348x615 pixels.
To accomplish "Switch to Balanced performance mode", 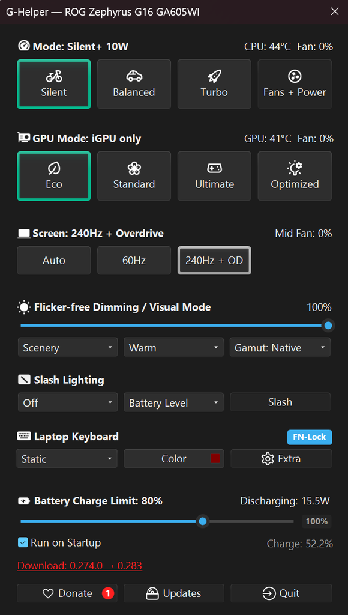I will [x=134, y=84].
